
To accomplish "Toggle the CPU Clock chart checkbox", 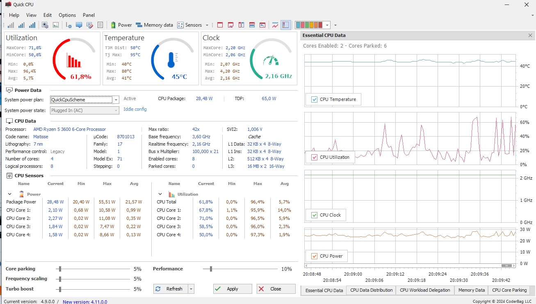I will point(315,215).
